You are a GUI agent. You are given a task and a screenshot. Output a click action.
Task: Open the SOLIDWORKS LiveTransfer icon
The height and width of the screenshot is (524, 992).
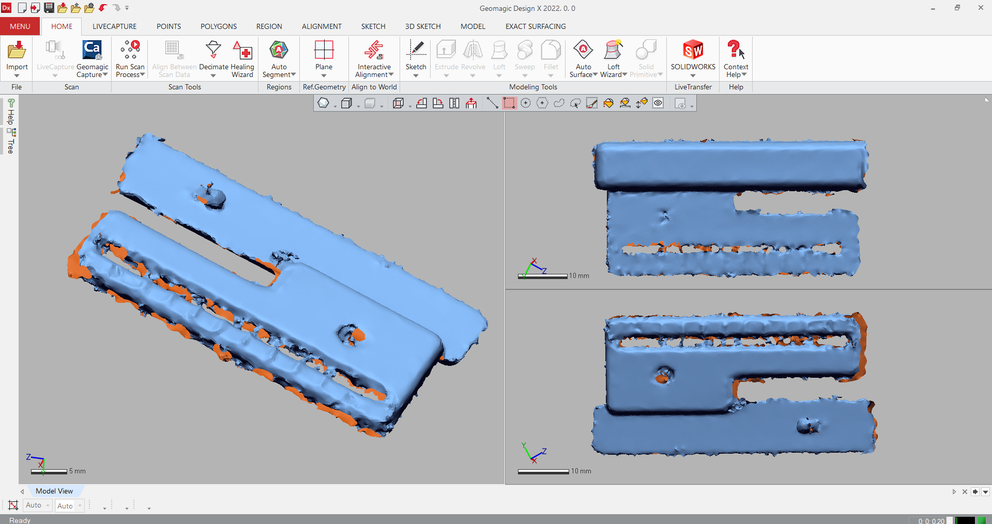tap(693, 51)
